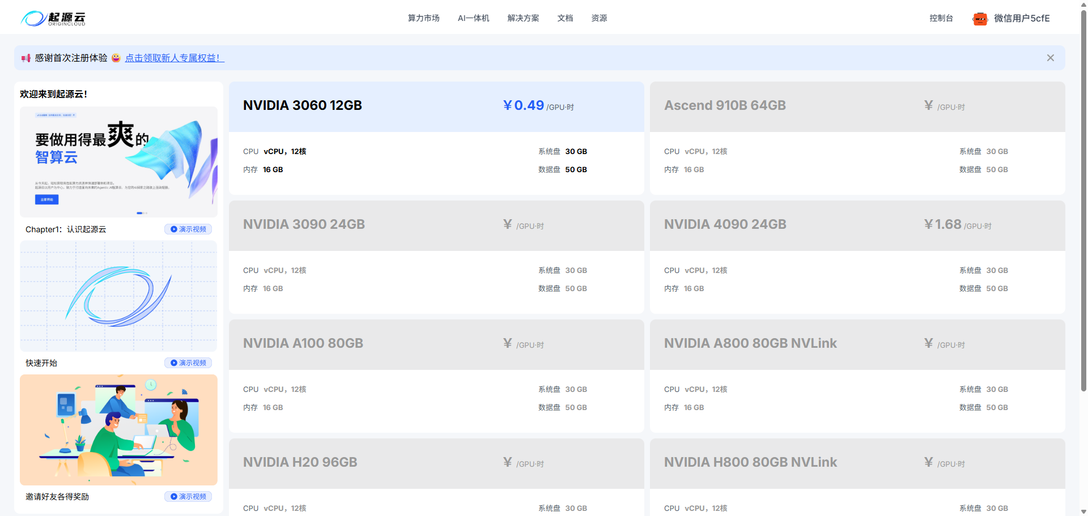Screen dimensions: 1088x516
Task: Click the 邀请好友各得奖励 label
Action: (x=57, y=497)
